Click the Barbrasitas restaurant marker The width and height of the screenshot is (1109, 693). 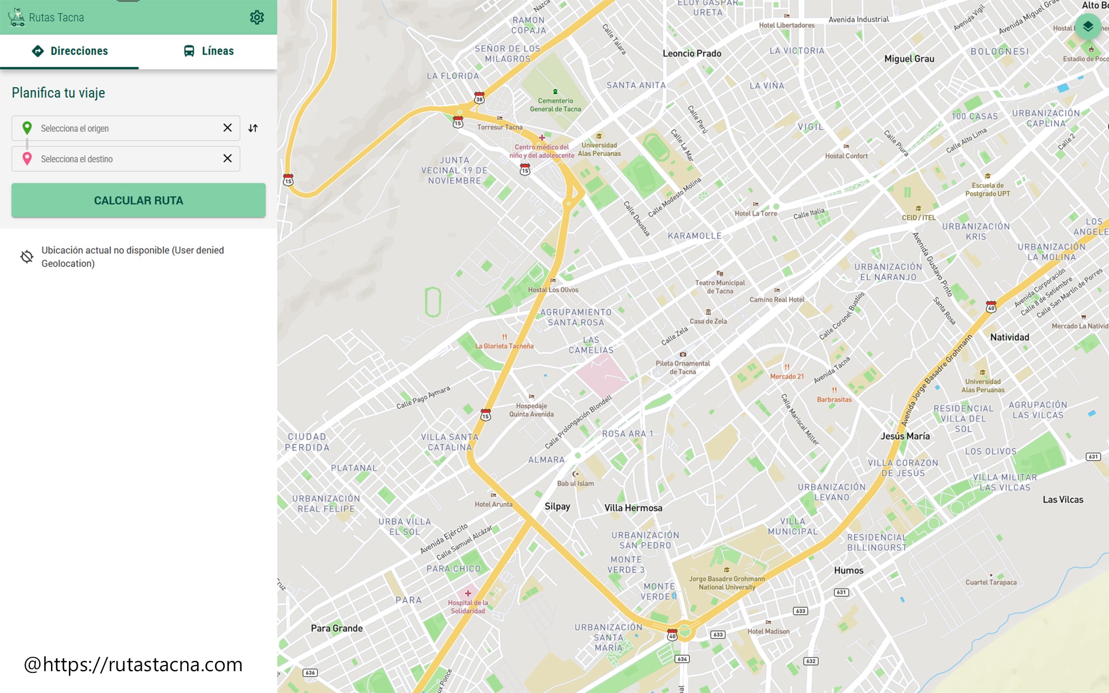(834, 390)
